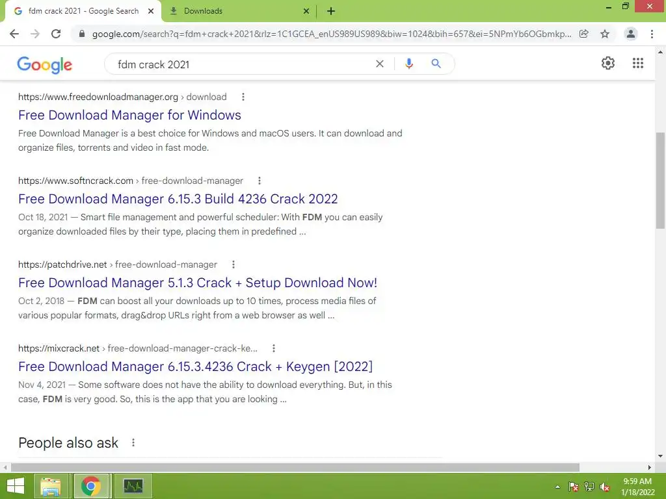
Task: Open Free Download Manager 6.15.3.4236 Crack + Keygen link
Action: pyautogui.click(x=195, y=366)
